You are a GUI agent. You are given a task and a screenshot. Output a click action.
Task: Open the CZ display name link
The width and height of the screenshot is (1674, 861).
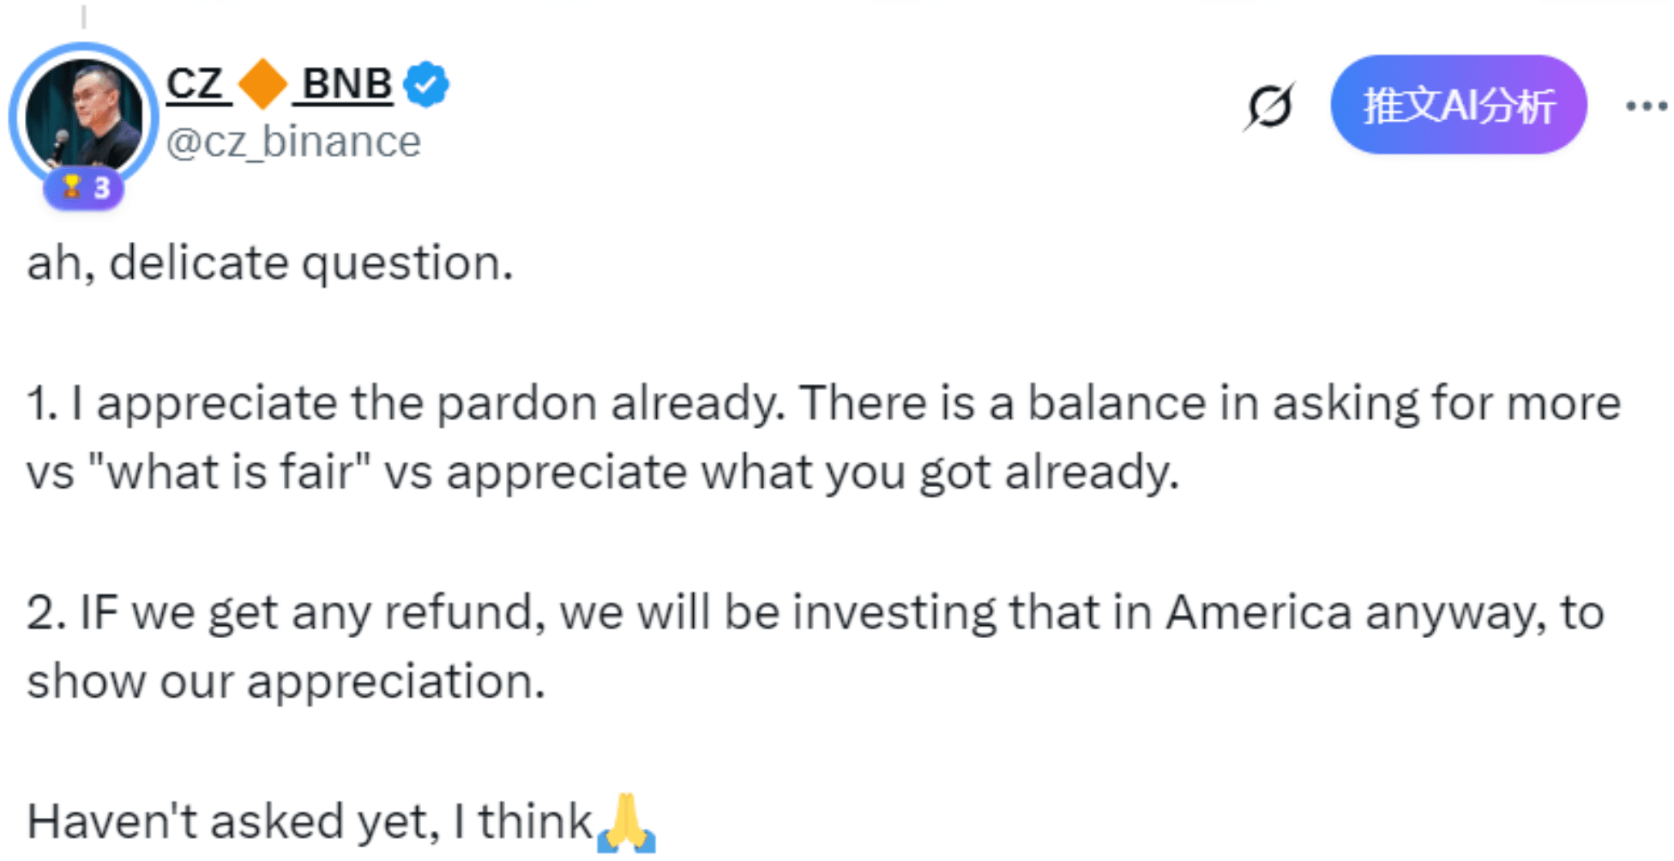(196, 84)
